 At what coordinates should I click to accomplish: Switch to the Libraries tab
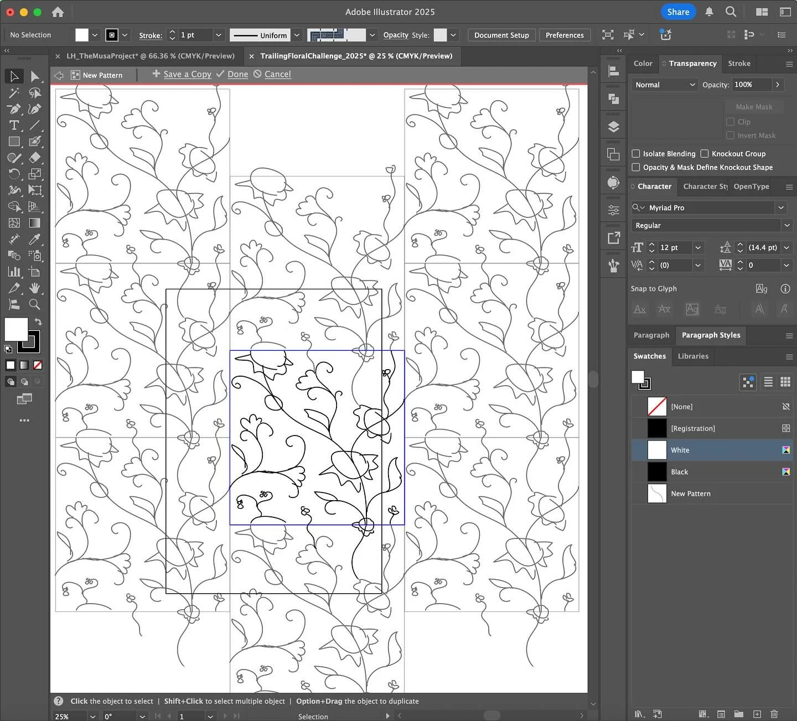coord(693,356)
